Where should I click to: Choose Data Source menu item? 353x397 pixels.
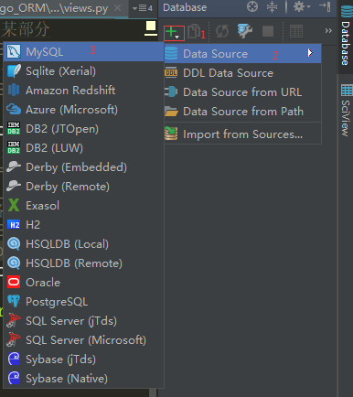click(242, 54)
